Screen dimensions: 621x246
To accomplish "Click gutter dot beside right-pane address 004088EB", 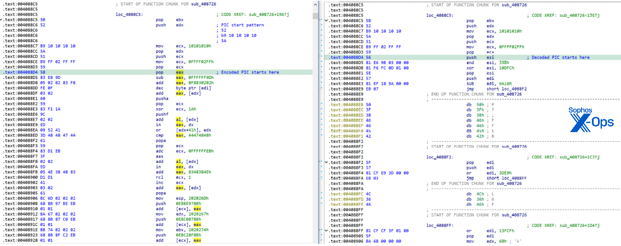I will [321, 105].
